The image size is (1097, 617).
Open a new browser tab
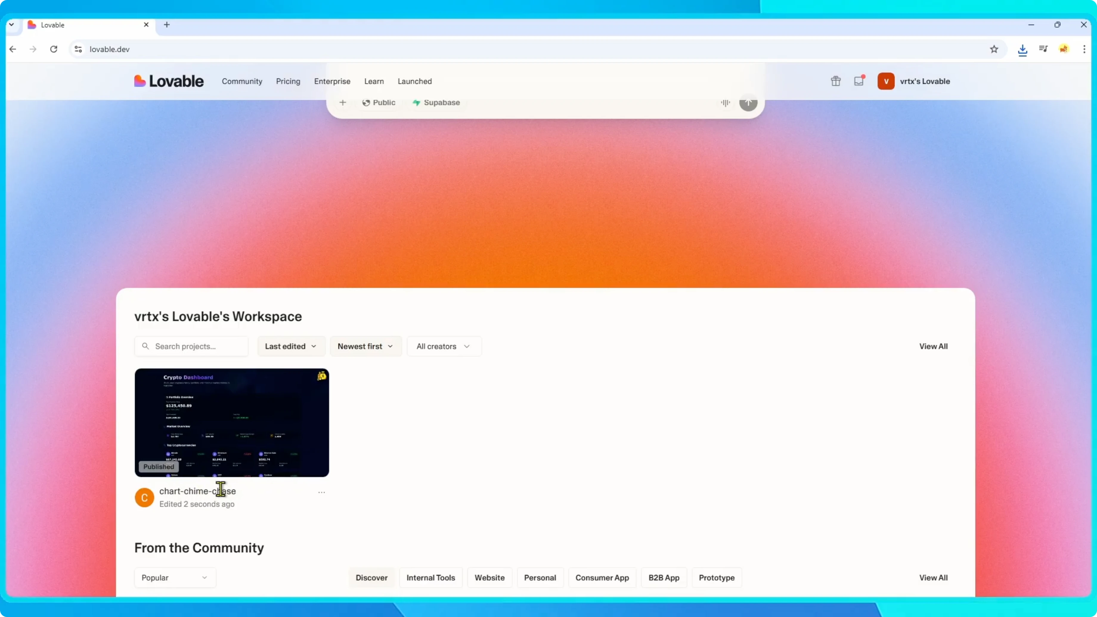[167, 25]
